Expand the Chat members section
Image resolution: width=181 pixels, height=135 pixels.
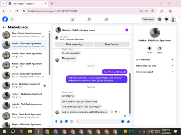pos(155,59)
